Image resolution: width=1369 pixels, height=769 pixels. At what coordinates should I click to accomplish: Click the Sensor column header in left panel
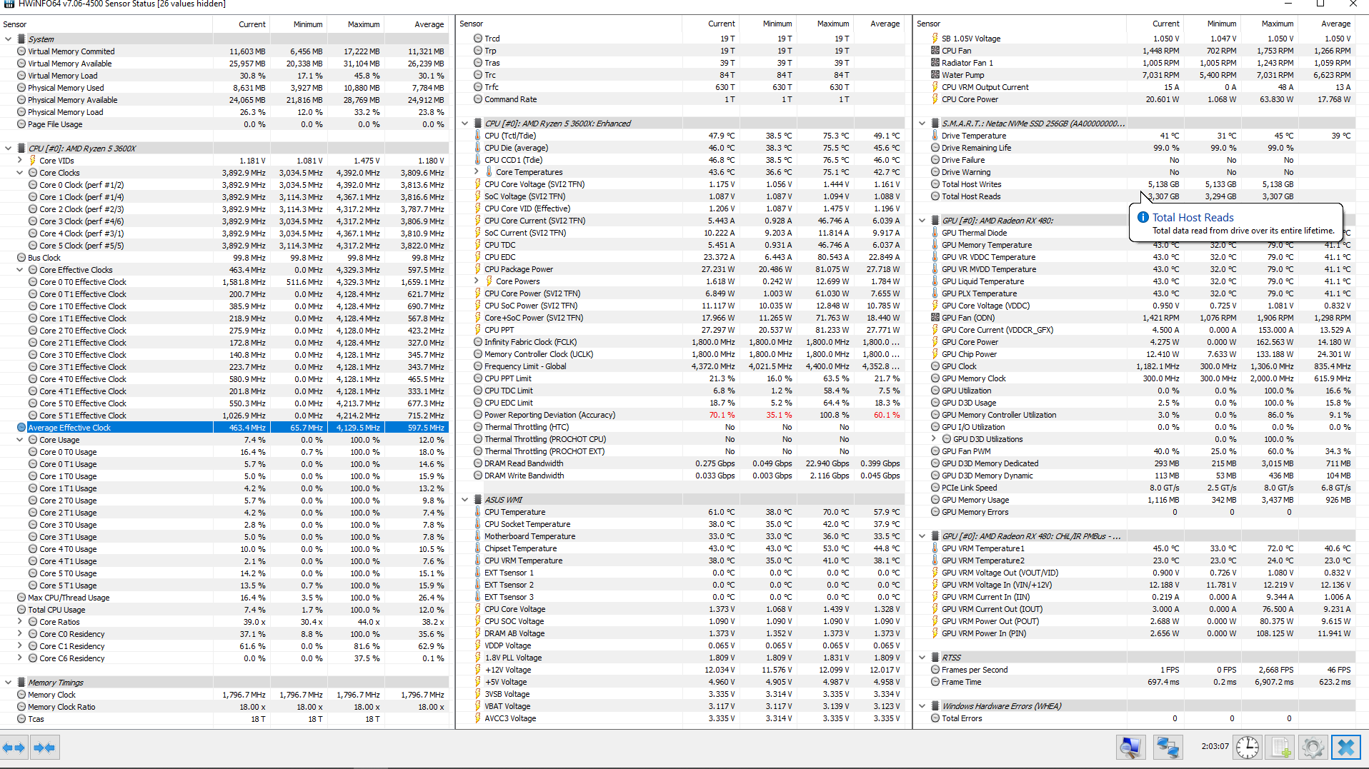(106, 24)
